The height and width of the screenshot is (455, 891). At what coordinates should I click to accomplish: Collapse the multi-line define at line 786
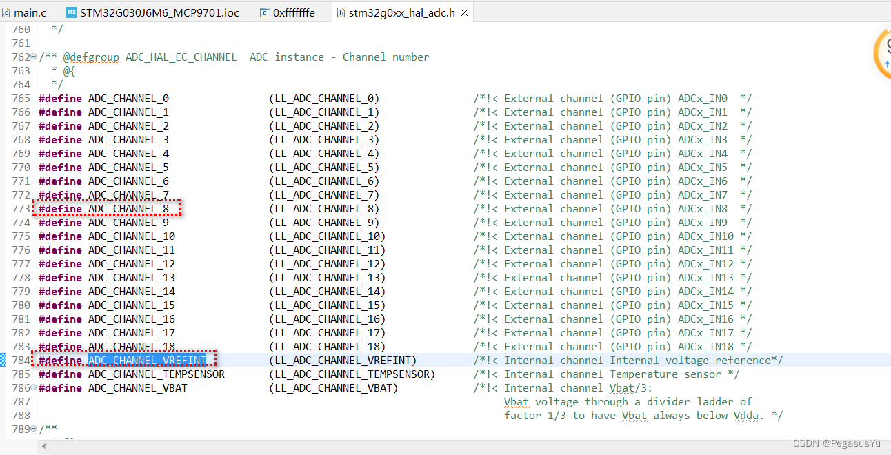(x=34, y=387)
